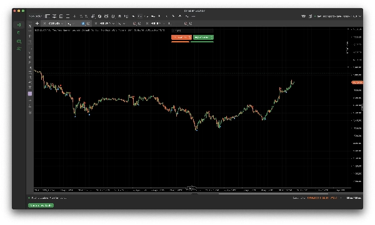
Task: Select the purple color swatch in the drawing toolbar
Action: click(x=30, y=93)
